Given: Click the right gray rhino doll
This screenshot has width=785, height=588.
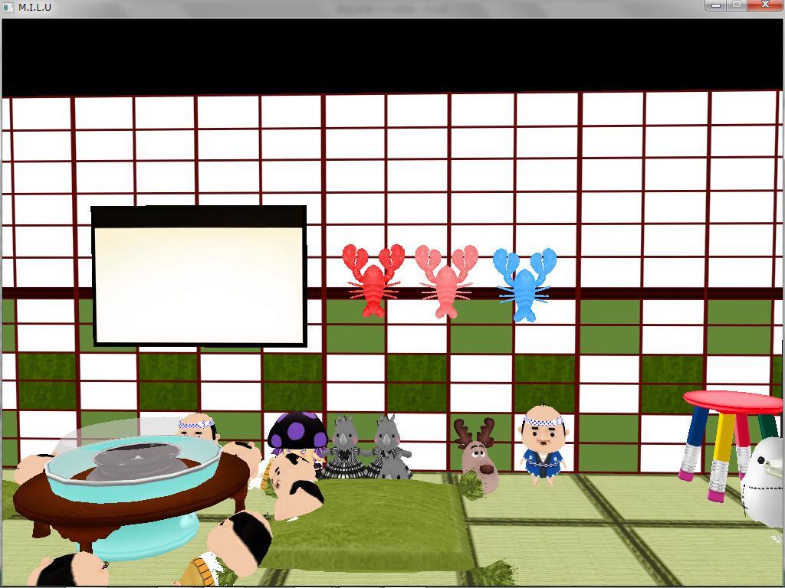Looking at the screenshot, I should click(390, 449).
